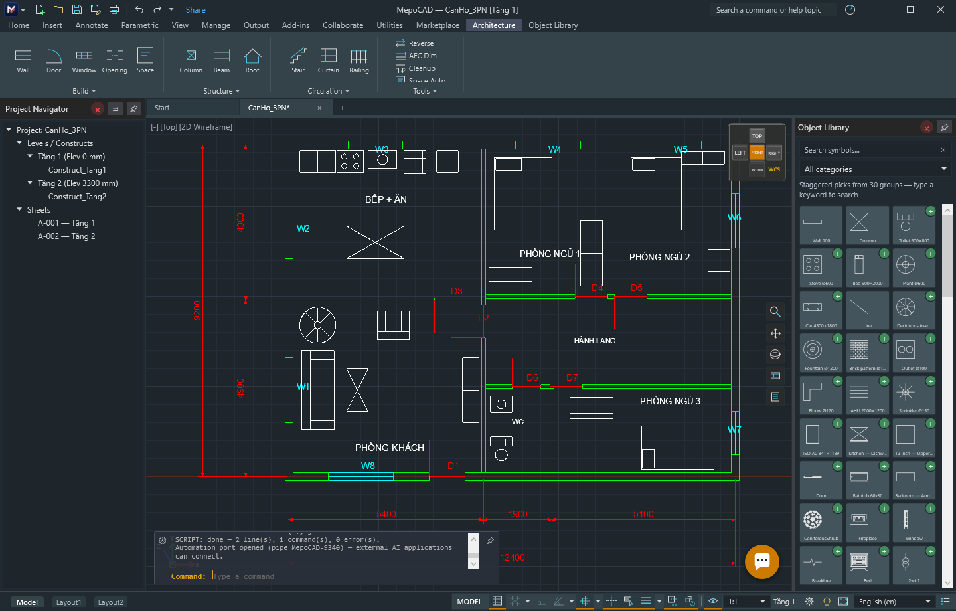This screenshot has height=611, width=956.
Task: Click the Share button in title bar
Action: pyautogui.click(x=195, y=10)
